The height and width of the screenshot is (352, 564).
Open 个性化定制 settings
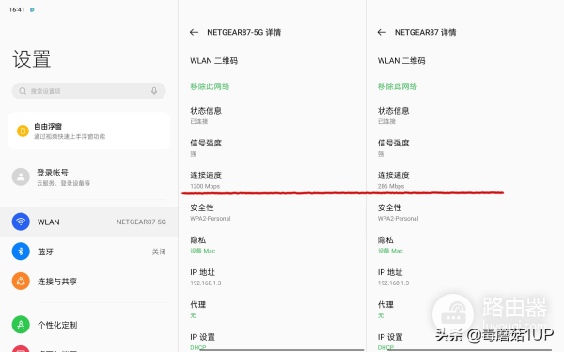pos(89,325)
